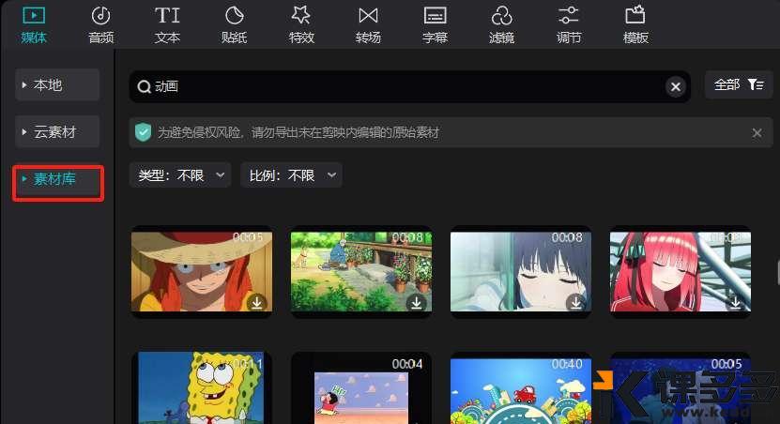Switch to the 媒体 (Media) tab

click(x=34, y=24)
